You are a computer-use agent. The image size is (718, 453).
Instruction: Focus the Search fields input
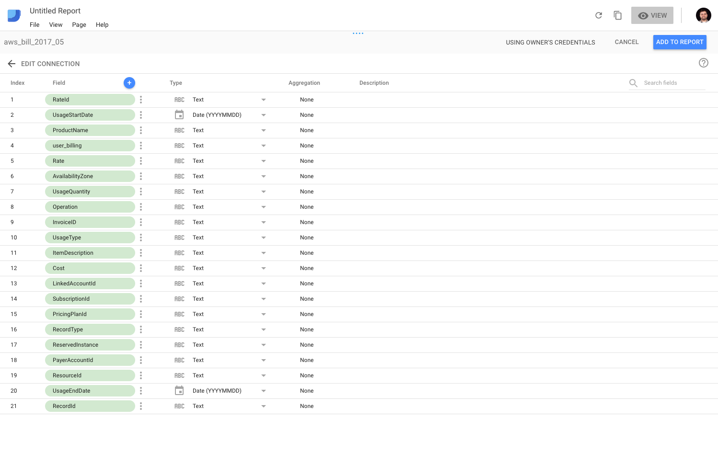point(674,83)
